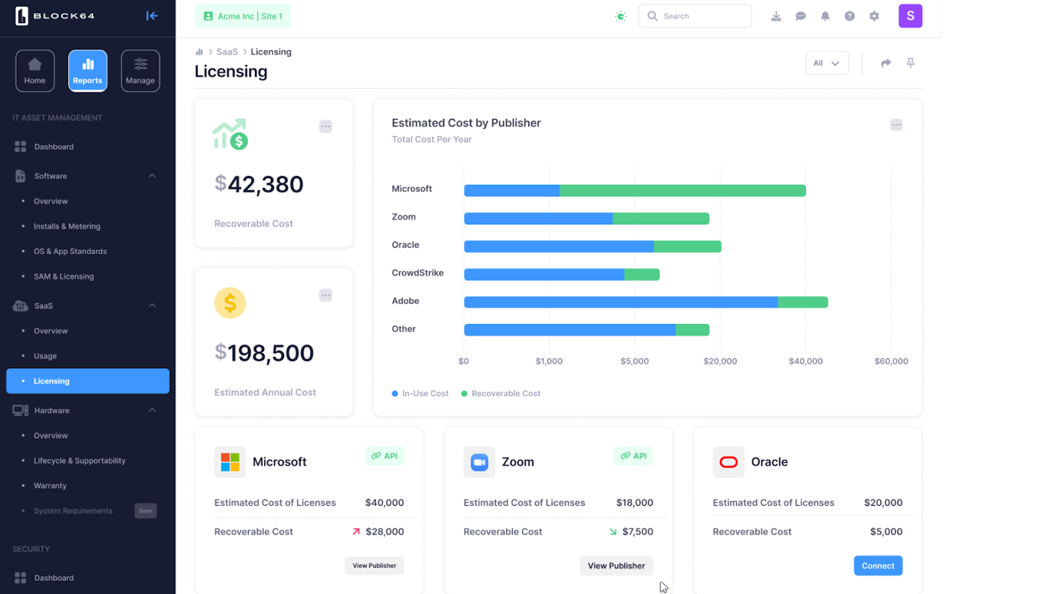This screenshot has width=1057, height=594.
Task: Open options menu on Estimated Cost by Publisher chart
Action: click(896, 125)
